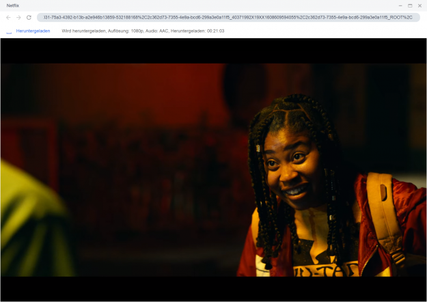Reload the page with the refresh icon
Screen dimensions: 427x302
coord(29,18)
